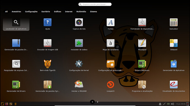Click the clock showing 16 jul, 08:36
The image size is (190, 106).
(180, 104)
